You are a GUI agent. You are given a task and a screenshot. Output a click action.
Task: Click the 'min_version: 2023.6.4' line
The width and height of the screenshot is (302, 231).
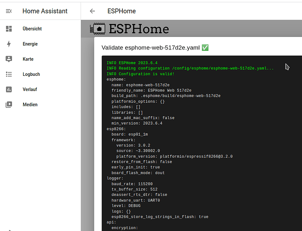(137, 123)
